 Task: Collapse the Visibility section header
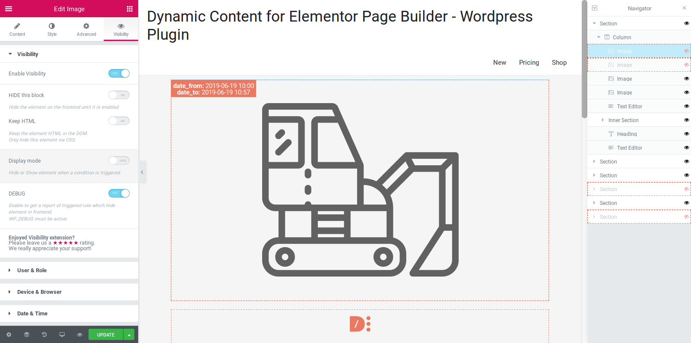[x=69, y=54]
